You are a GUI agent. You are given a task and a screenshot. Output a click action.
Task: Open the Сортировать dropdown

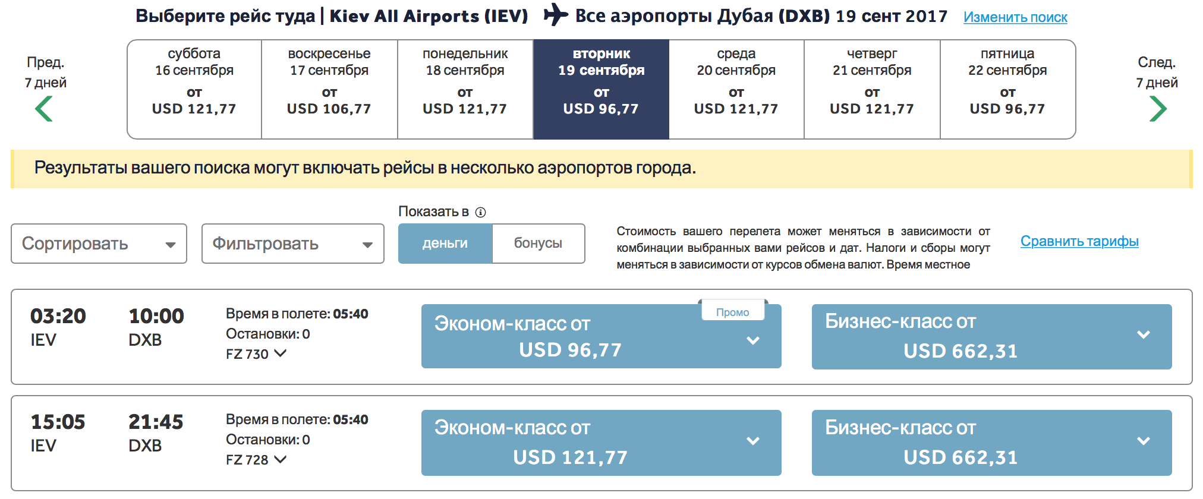pyautogui.click(x=99, y=244)
